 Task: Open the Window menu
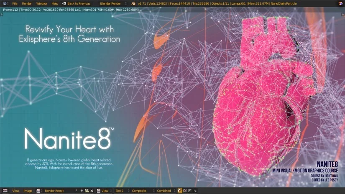pos(41,3)
